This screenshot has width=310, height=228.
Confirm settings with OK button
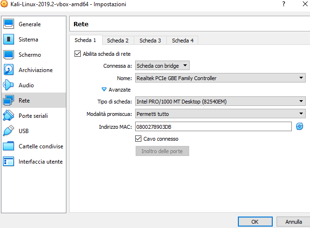click(x=255, y=222)
